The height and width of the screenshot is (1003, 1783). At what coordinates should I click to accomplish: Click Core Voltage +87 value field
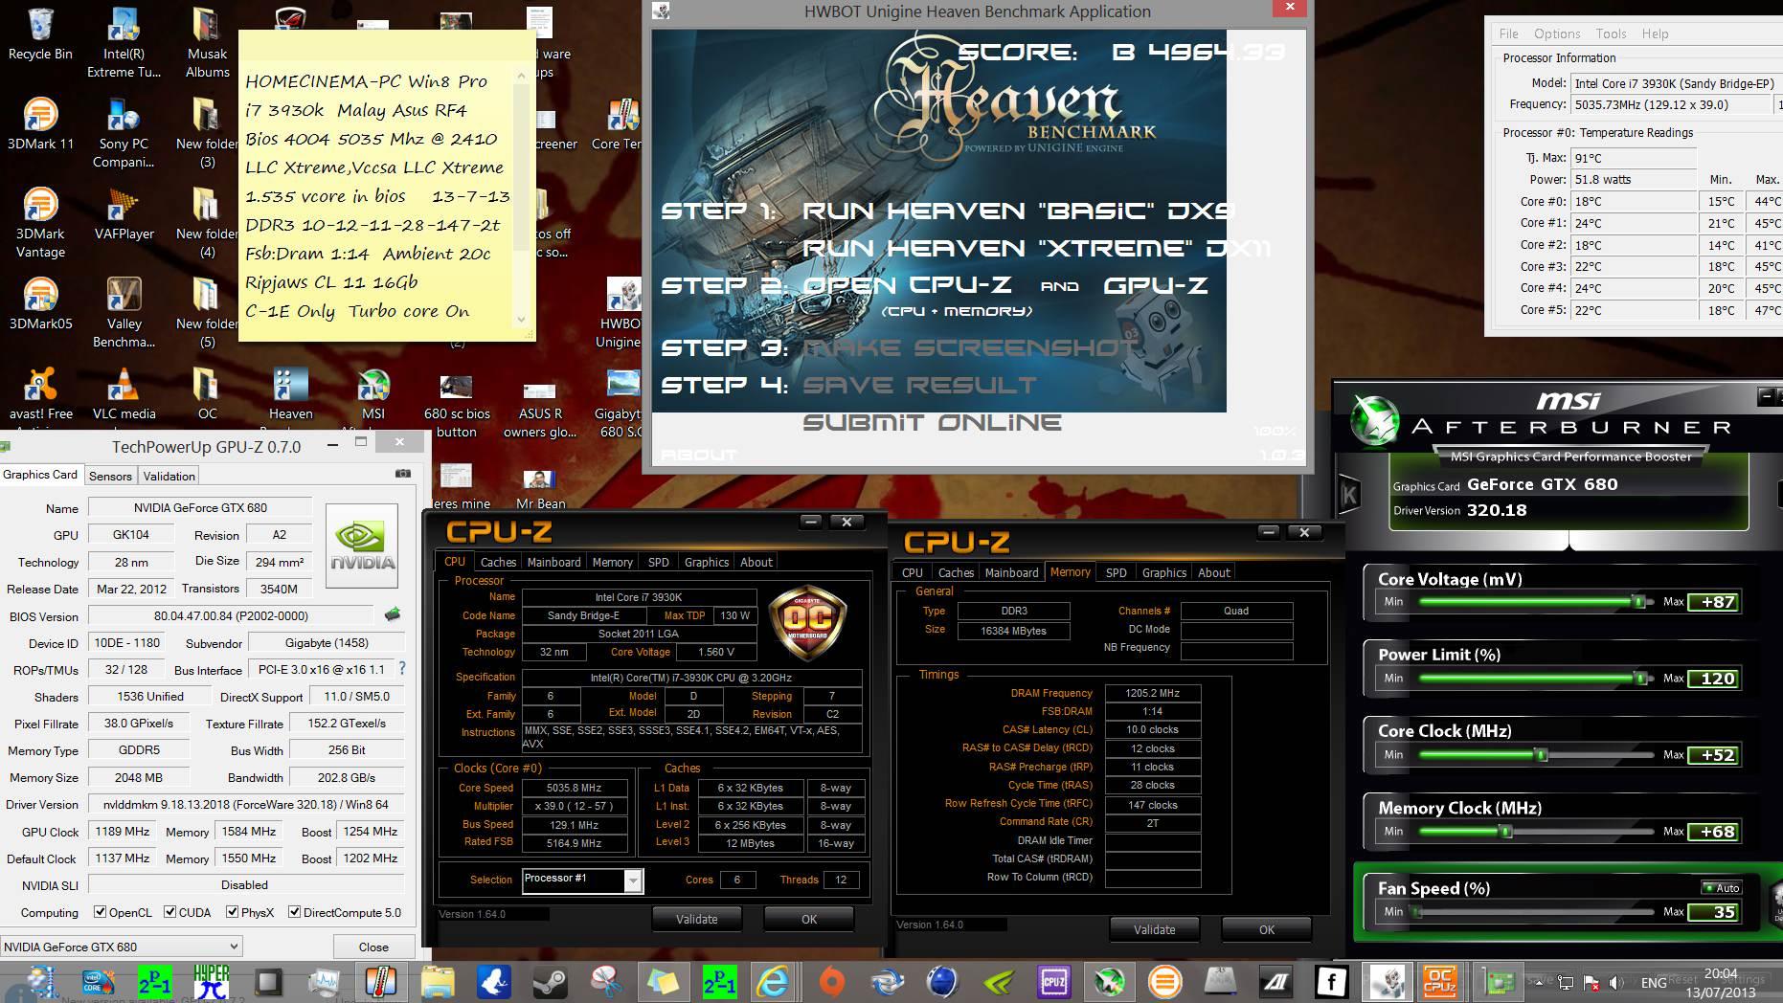point(1713,602)
